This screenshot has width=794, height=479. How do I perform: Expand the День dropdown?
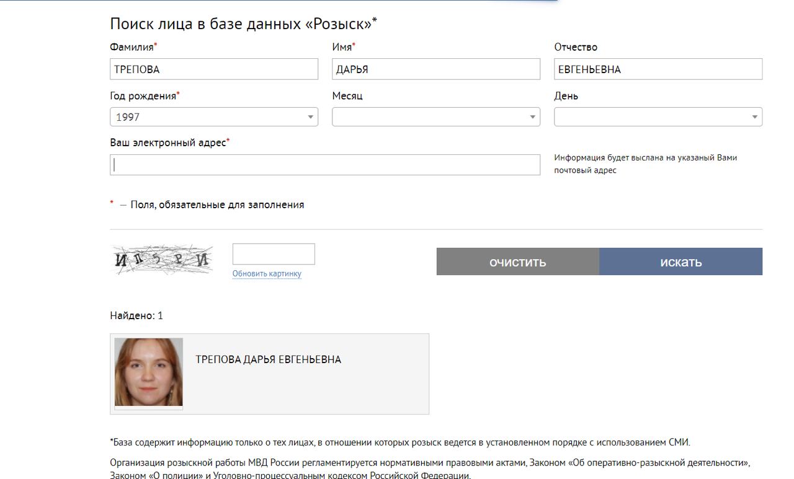(x=658, y=117)
